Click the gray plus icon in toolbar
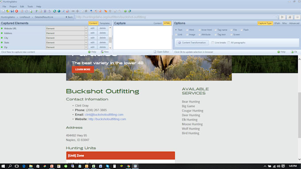 pyautogui.click(x=77, y=11)
